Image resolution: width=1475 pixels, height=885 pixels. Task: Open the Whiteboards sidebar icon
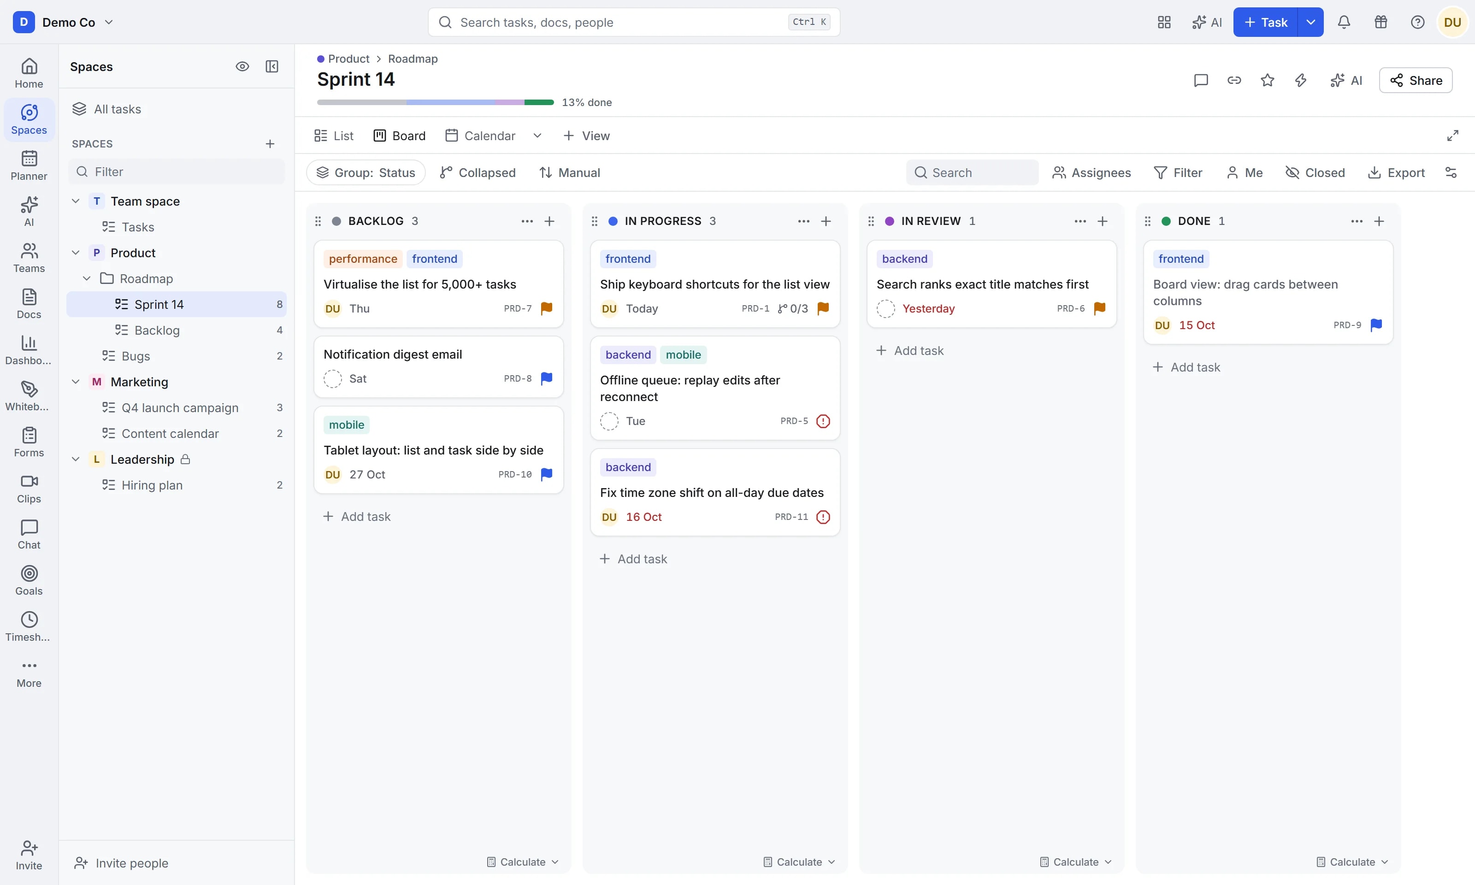tap(29, 396)
